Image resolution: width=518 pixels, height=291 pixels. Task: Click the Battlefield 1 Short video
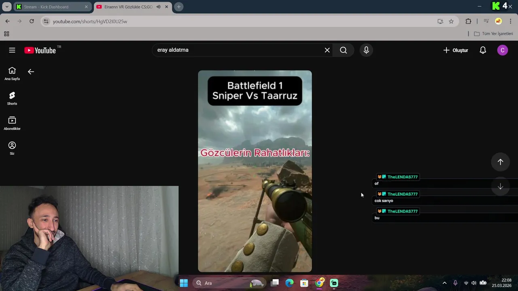(255, 171)
